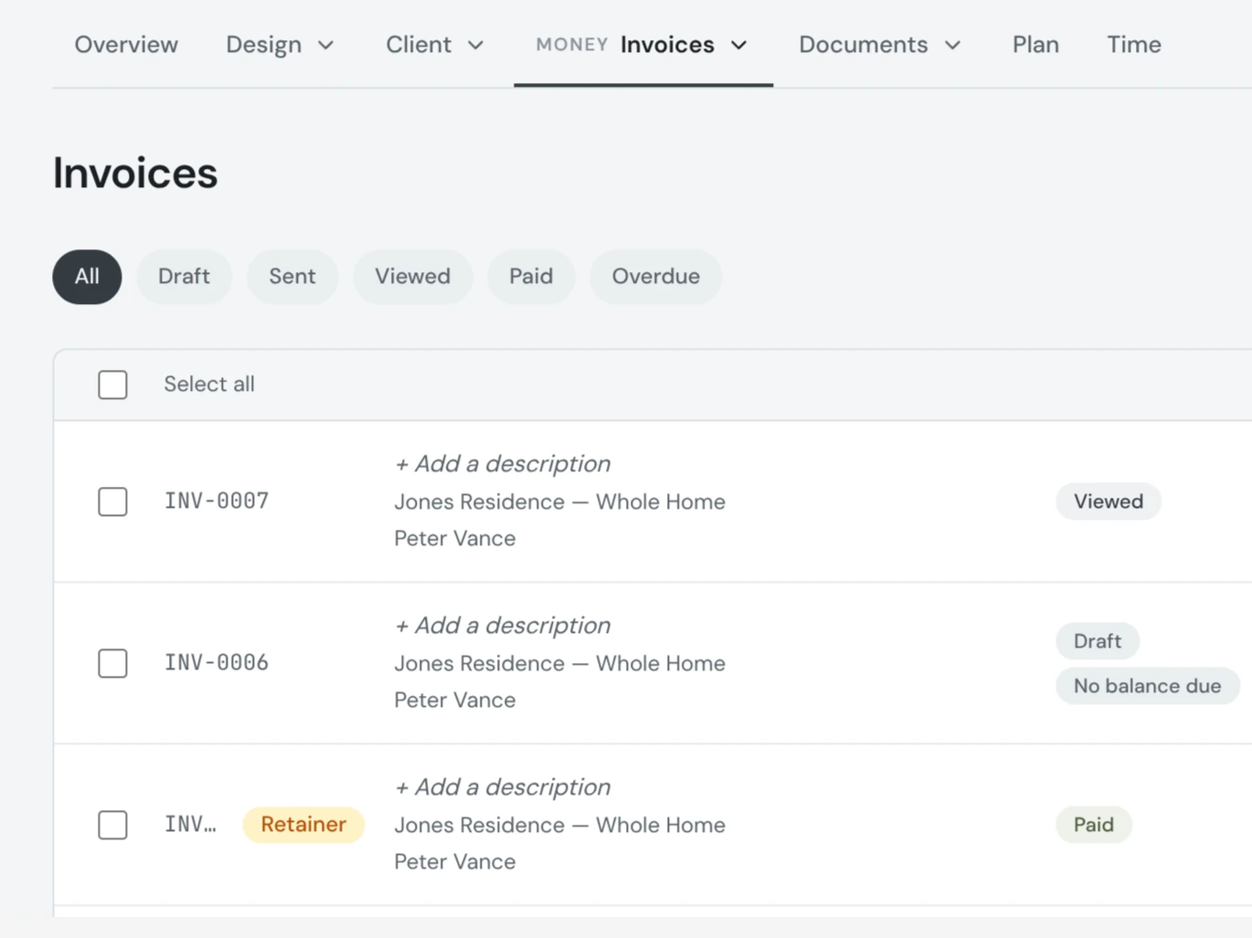The width and height of the screenshot is (1252, 938).
Task: Open the Invoices tab label
Action: click(x=667, y=45)
